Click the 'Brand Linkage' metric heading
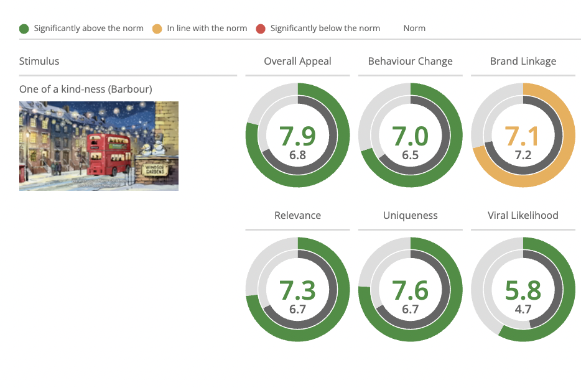This screenshot has height=388, width=581. (x=523, y=62)
